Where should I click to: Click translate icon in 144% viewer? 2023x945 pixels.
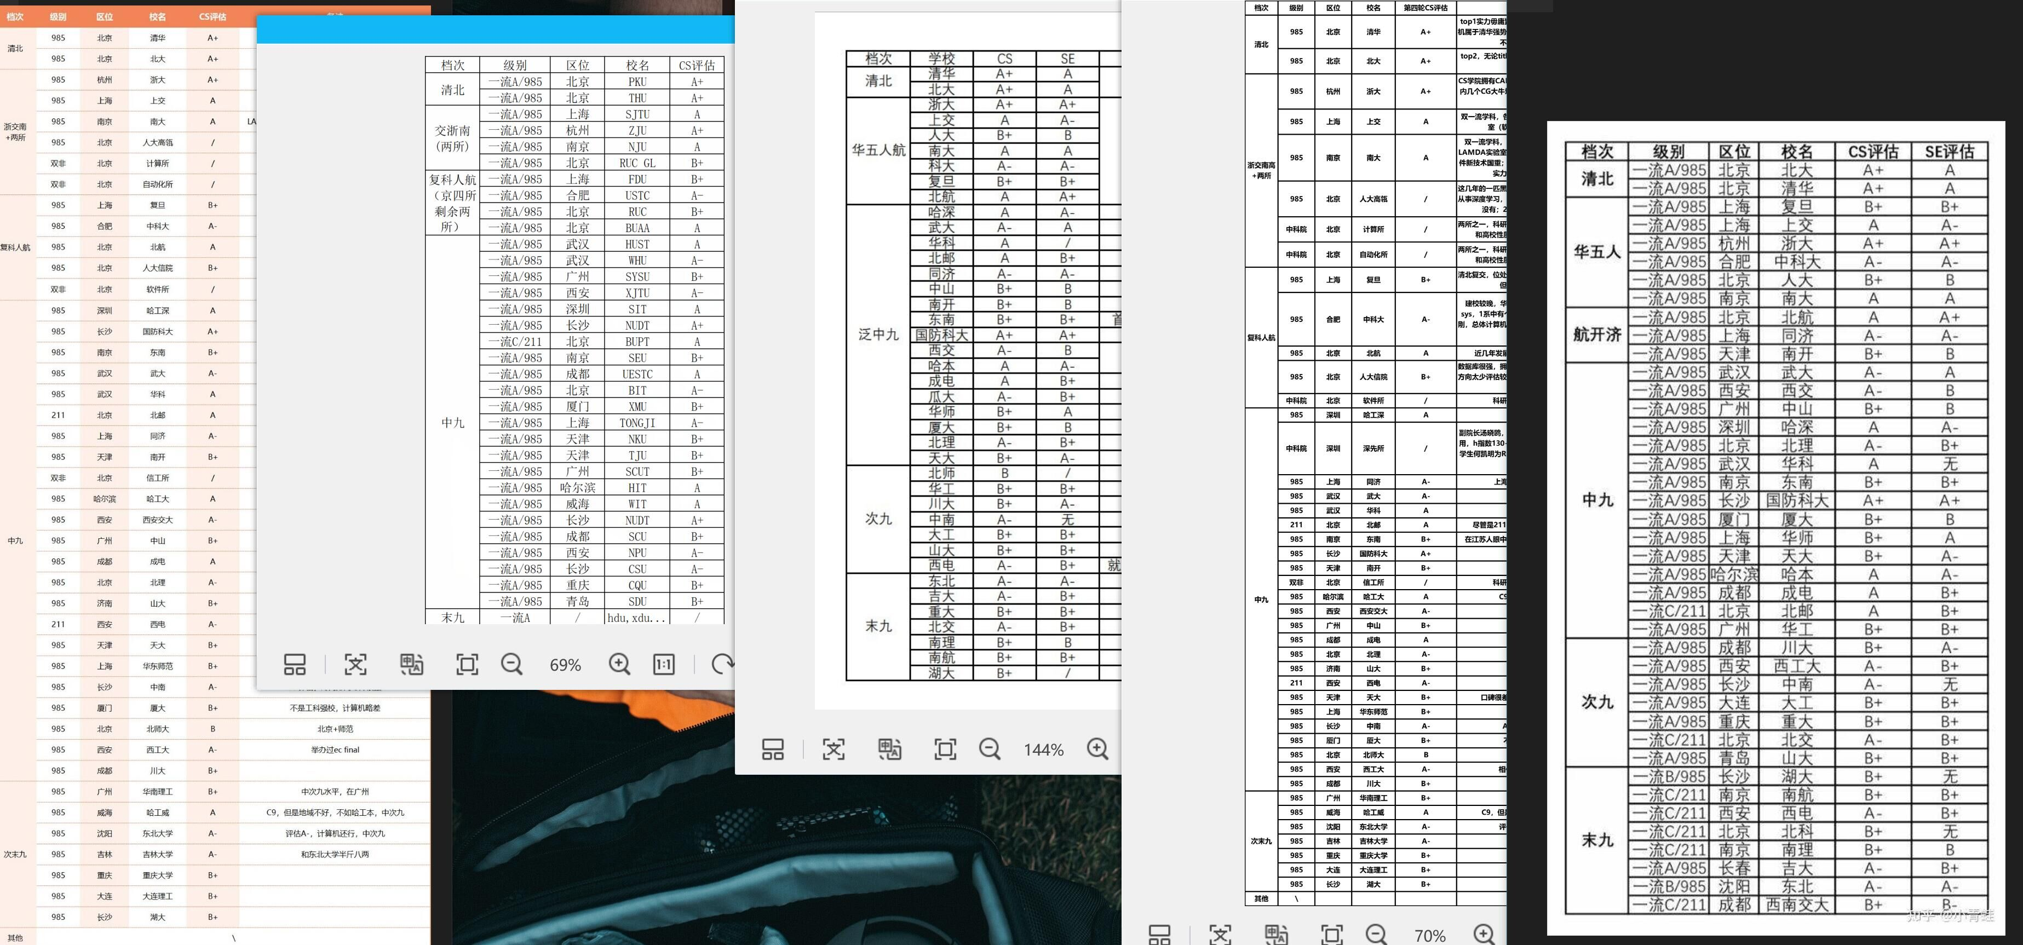[x=890, y=750]
